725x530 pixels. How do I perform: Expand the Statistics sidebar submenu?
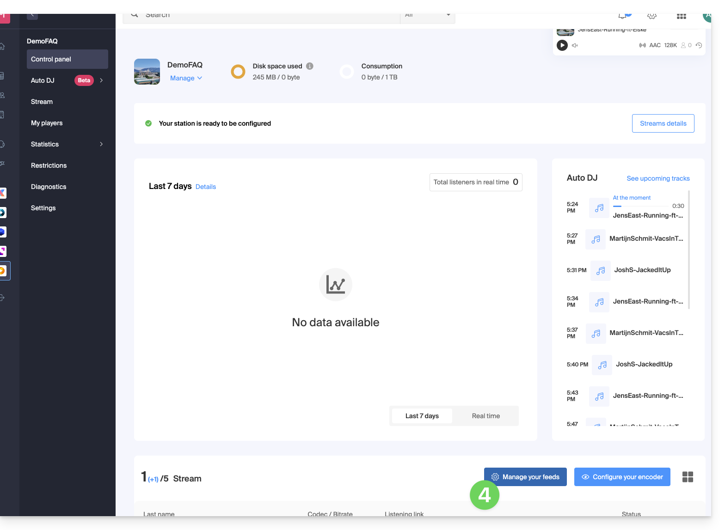pyautogui.click(x=101, y=144)
